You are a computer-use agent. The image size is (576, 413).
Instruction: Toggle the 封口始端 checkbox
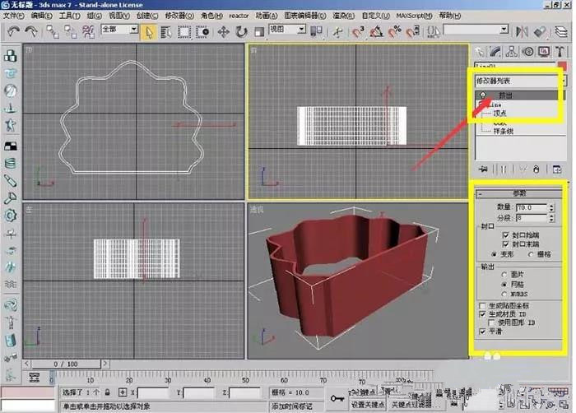point(506,235)
